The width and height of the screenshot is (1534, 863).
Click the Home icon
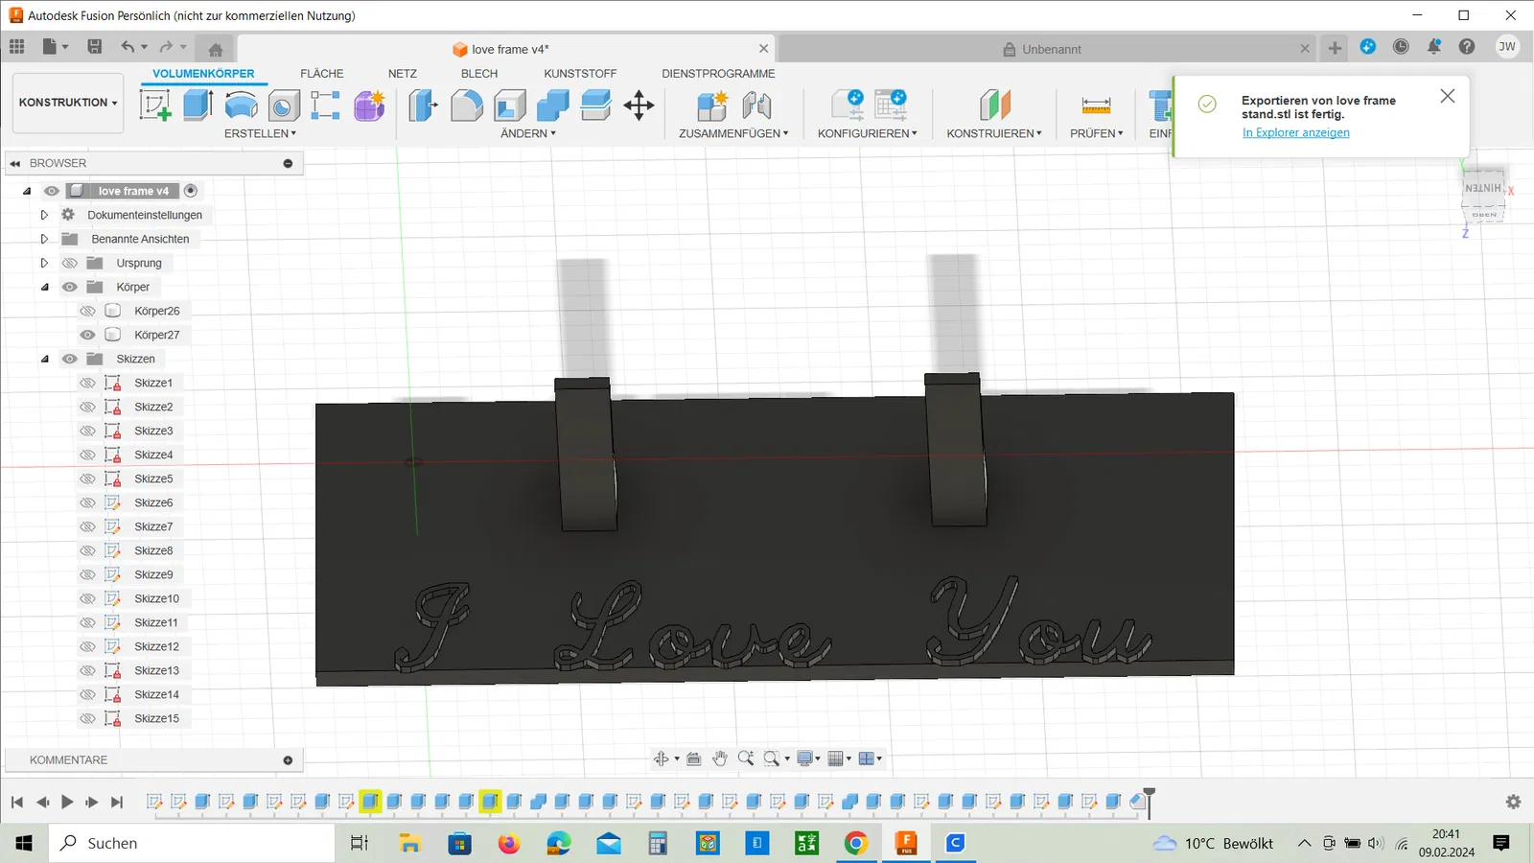216,49
